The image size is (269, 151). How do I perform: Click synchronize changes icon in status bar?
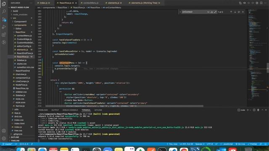16,144
